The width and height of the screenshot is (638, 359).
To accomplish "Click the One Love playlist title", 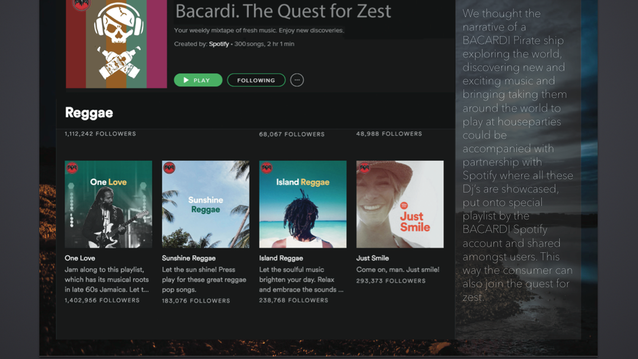I will (80, 258).
